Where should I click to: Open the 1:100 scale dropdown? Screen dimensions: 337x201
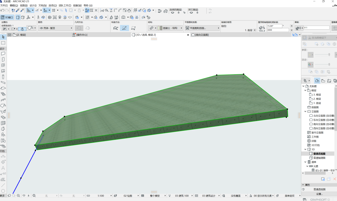point(101,196)
